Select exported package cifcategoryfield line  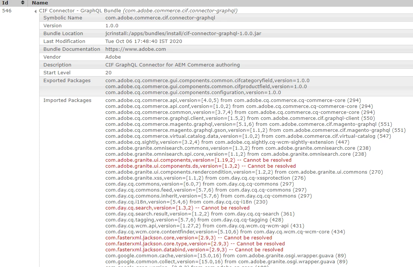[207, 80]
